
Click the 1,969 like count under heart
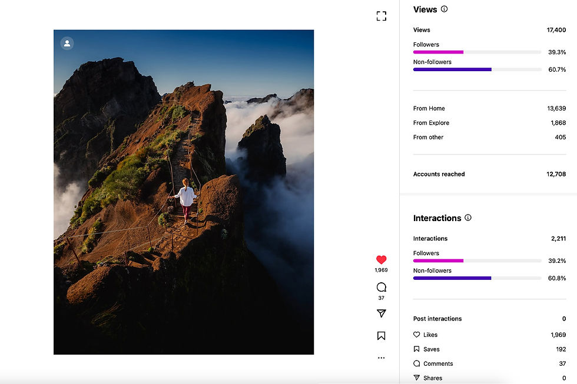(x=382, y=270)
